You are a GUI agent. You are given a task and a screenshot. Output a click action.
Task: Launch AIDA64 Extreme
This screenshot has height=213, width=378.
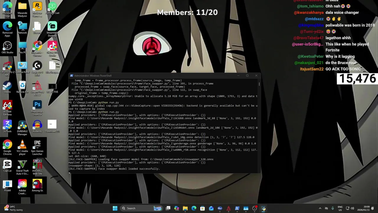tap(7, 108)
